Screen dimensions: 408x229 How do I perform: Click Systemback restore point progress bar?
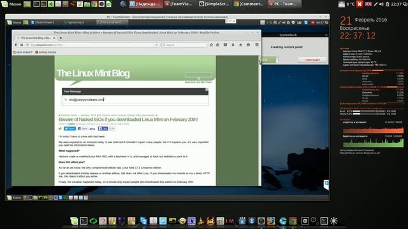tap(270, 60)
